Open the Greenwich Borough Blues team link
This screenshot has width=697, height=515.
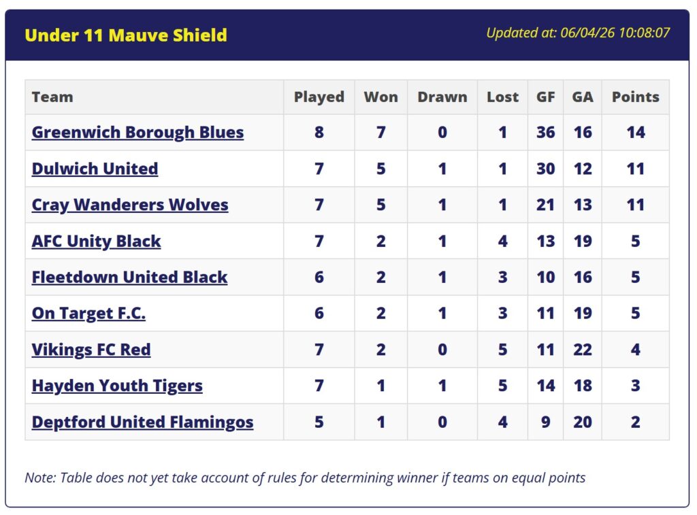137,133
